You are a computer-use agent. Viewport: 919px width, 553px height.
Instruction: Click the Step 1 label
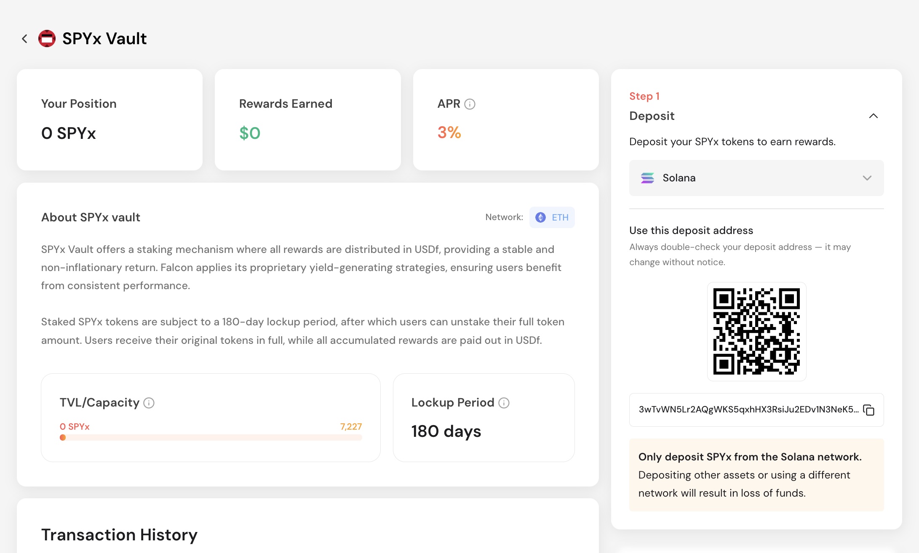[x=644, y=96]
